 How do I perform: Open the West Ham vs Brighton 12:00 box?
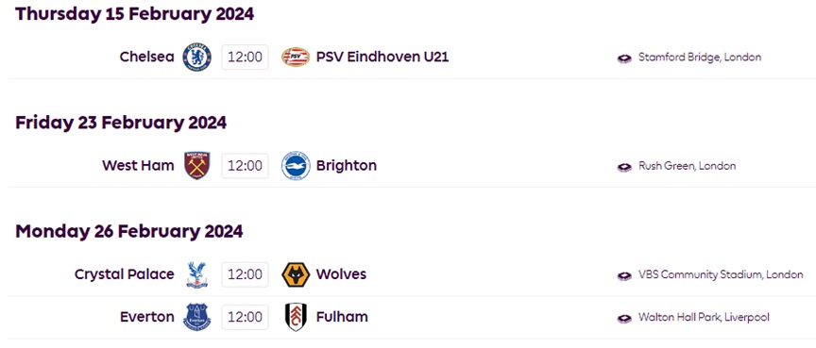pyautogui.click(x=246, y=166)
